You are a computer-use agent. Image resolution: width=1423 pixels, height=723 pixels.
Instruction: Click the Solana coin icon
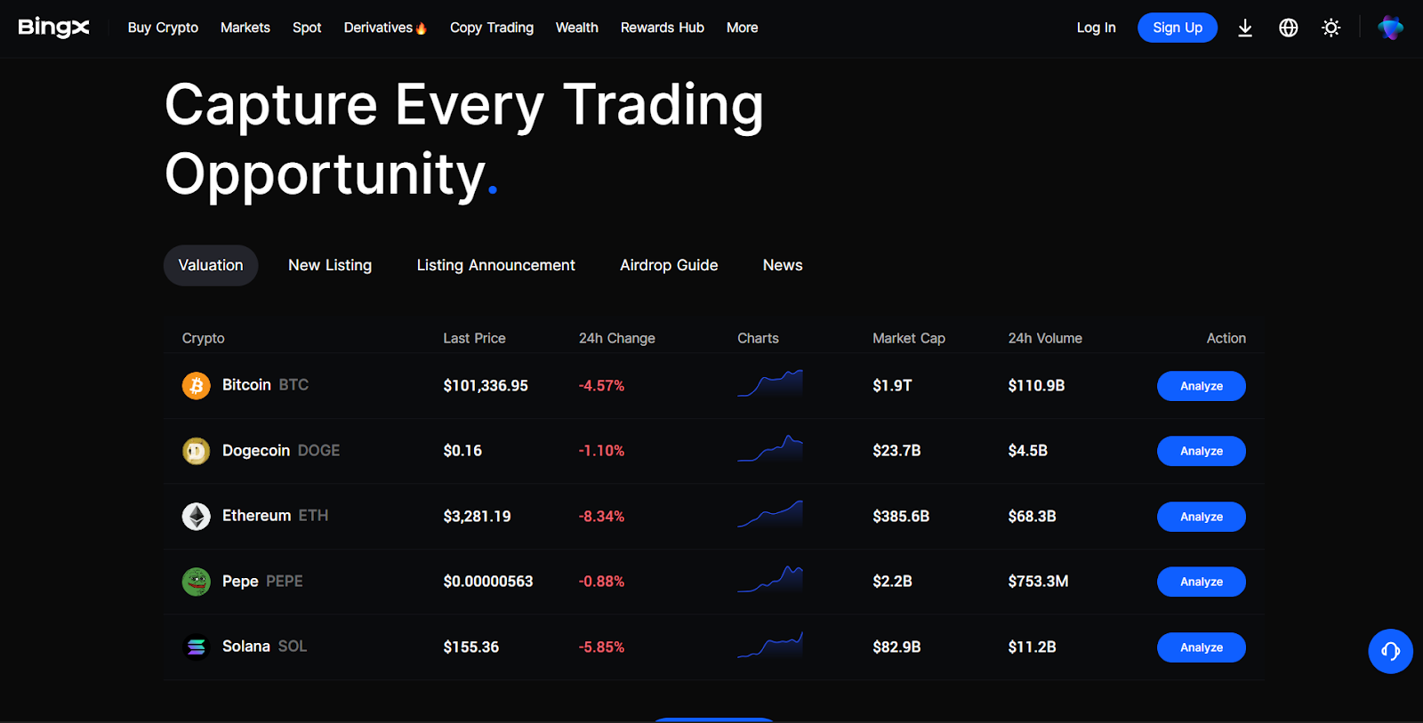click(196, 647)
